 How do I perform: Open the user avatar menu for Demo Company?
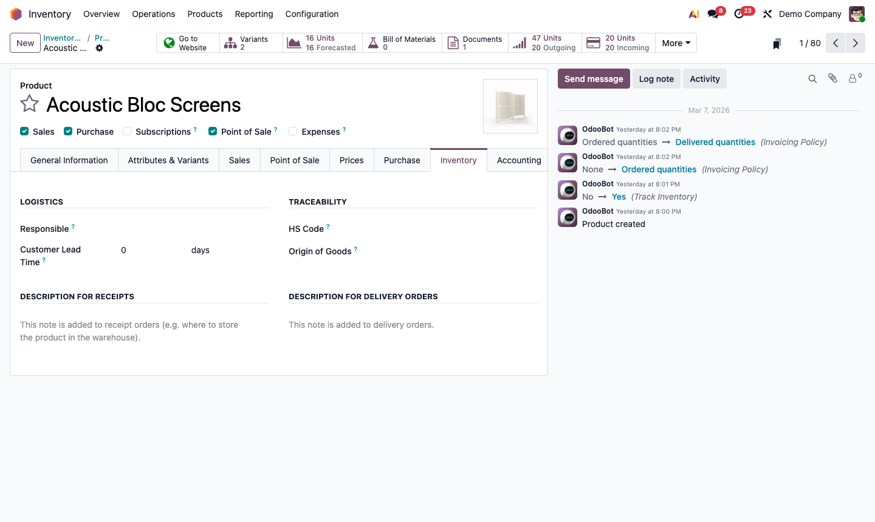[x=857, y=13]
